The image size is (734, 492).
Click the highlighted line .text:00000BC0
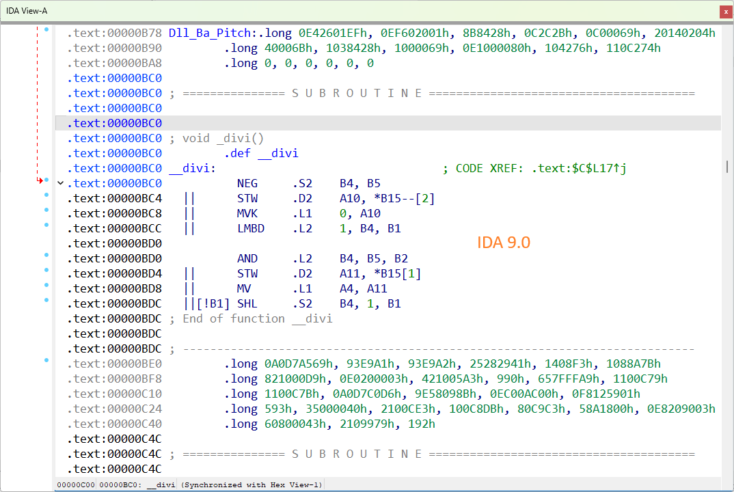[388, 123]
